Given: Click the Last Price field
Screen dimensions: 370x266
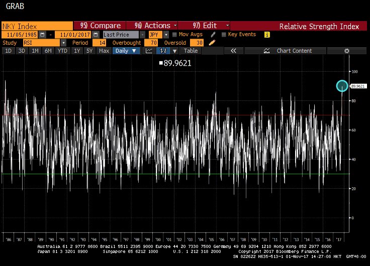Looking at the screenshot, I should click(x=121, y=35).
